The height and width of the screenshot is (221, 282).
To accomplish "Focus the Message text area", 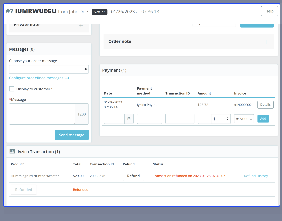I will (x=42, y=114).
